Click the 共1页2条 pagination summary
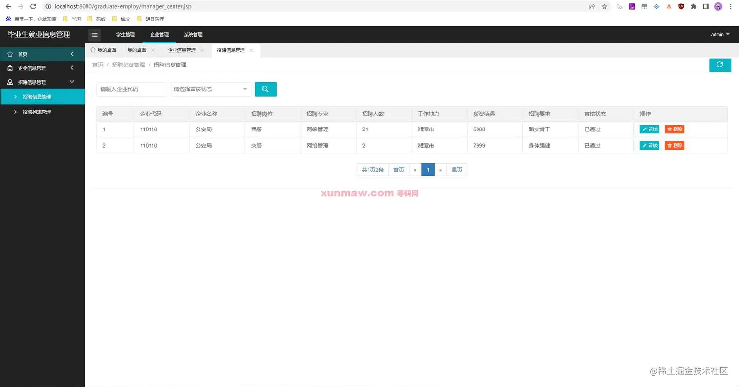The width and height of the screenshot is (739, 387). pyautogui.click(x=373, y=170)
